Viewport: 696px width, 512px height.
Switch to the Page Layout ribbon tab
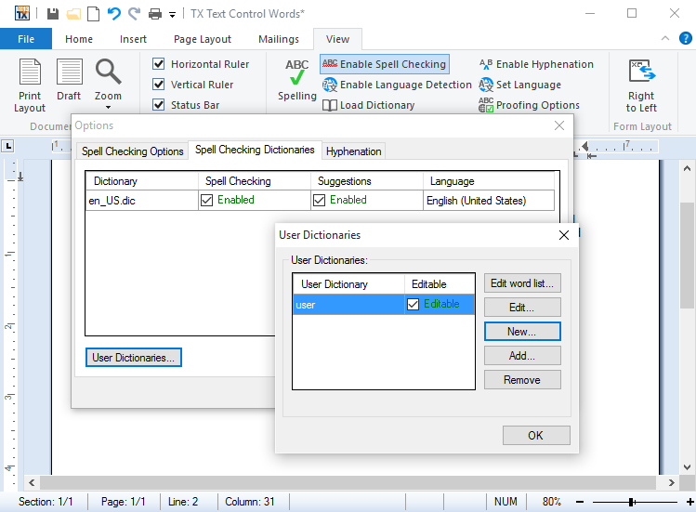click(203, 39)
